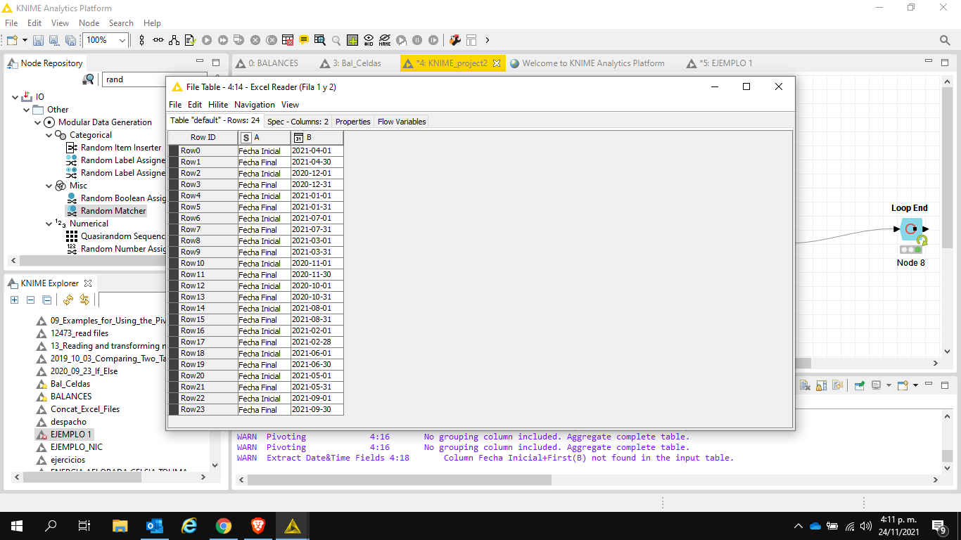Click the execute all nodes icon
The image size is (961, 540).
(223, 40)
